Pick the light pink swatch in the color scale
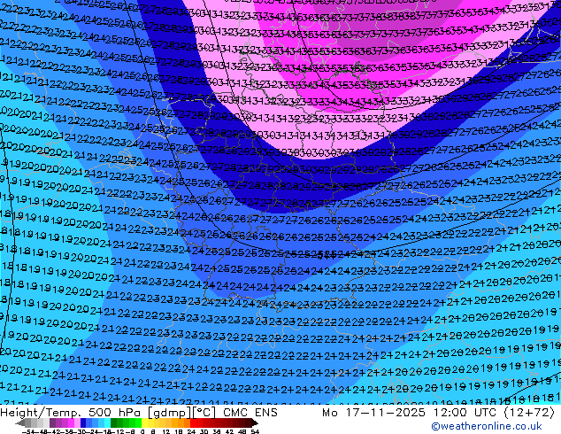The image size is (561, 434). tap(77, 422)
